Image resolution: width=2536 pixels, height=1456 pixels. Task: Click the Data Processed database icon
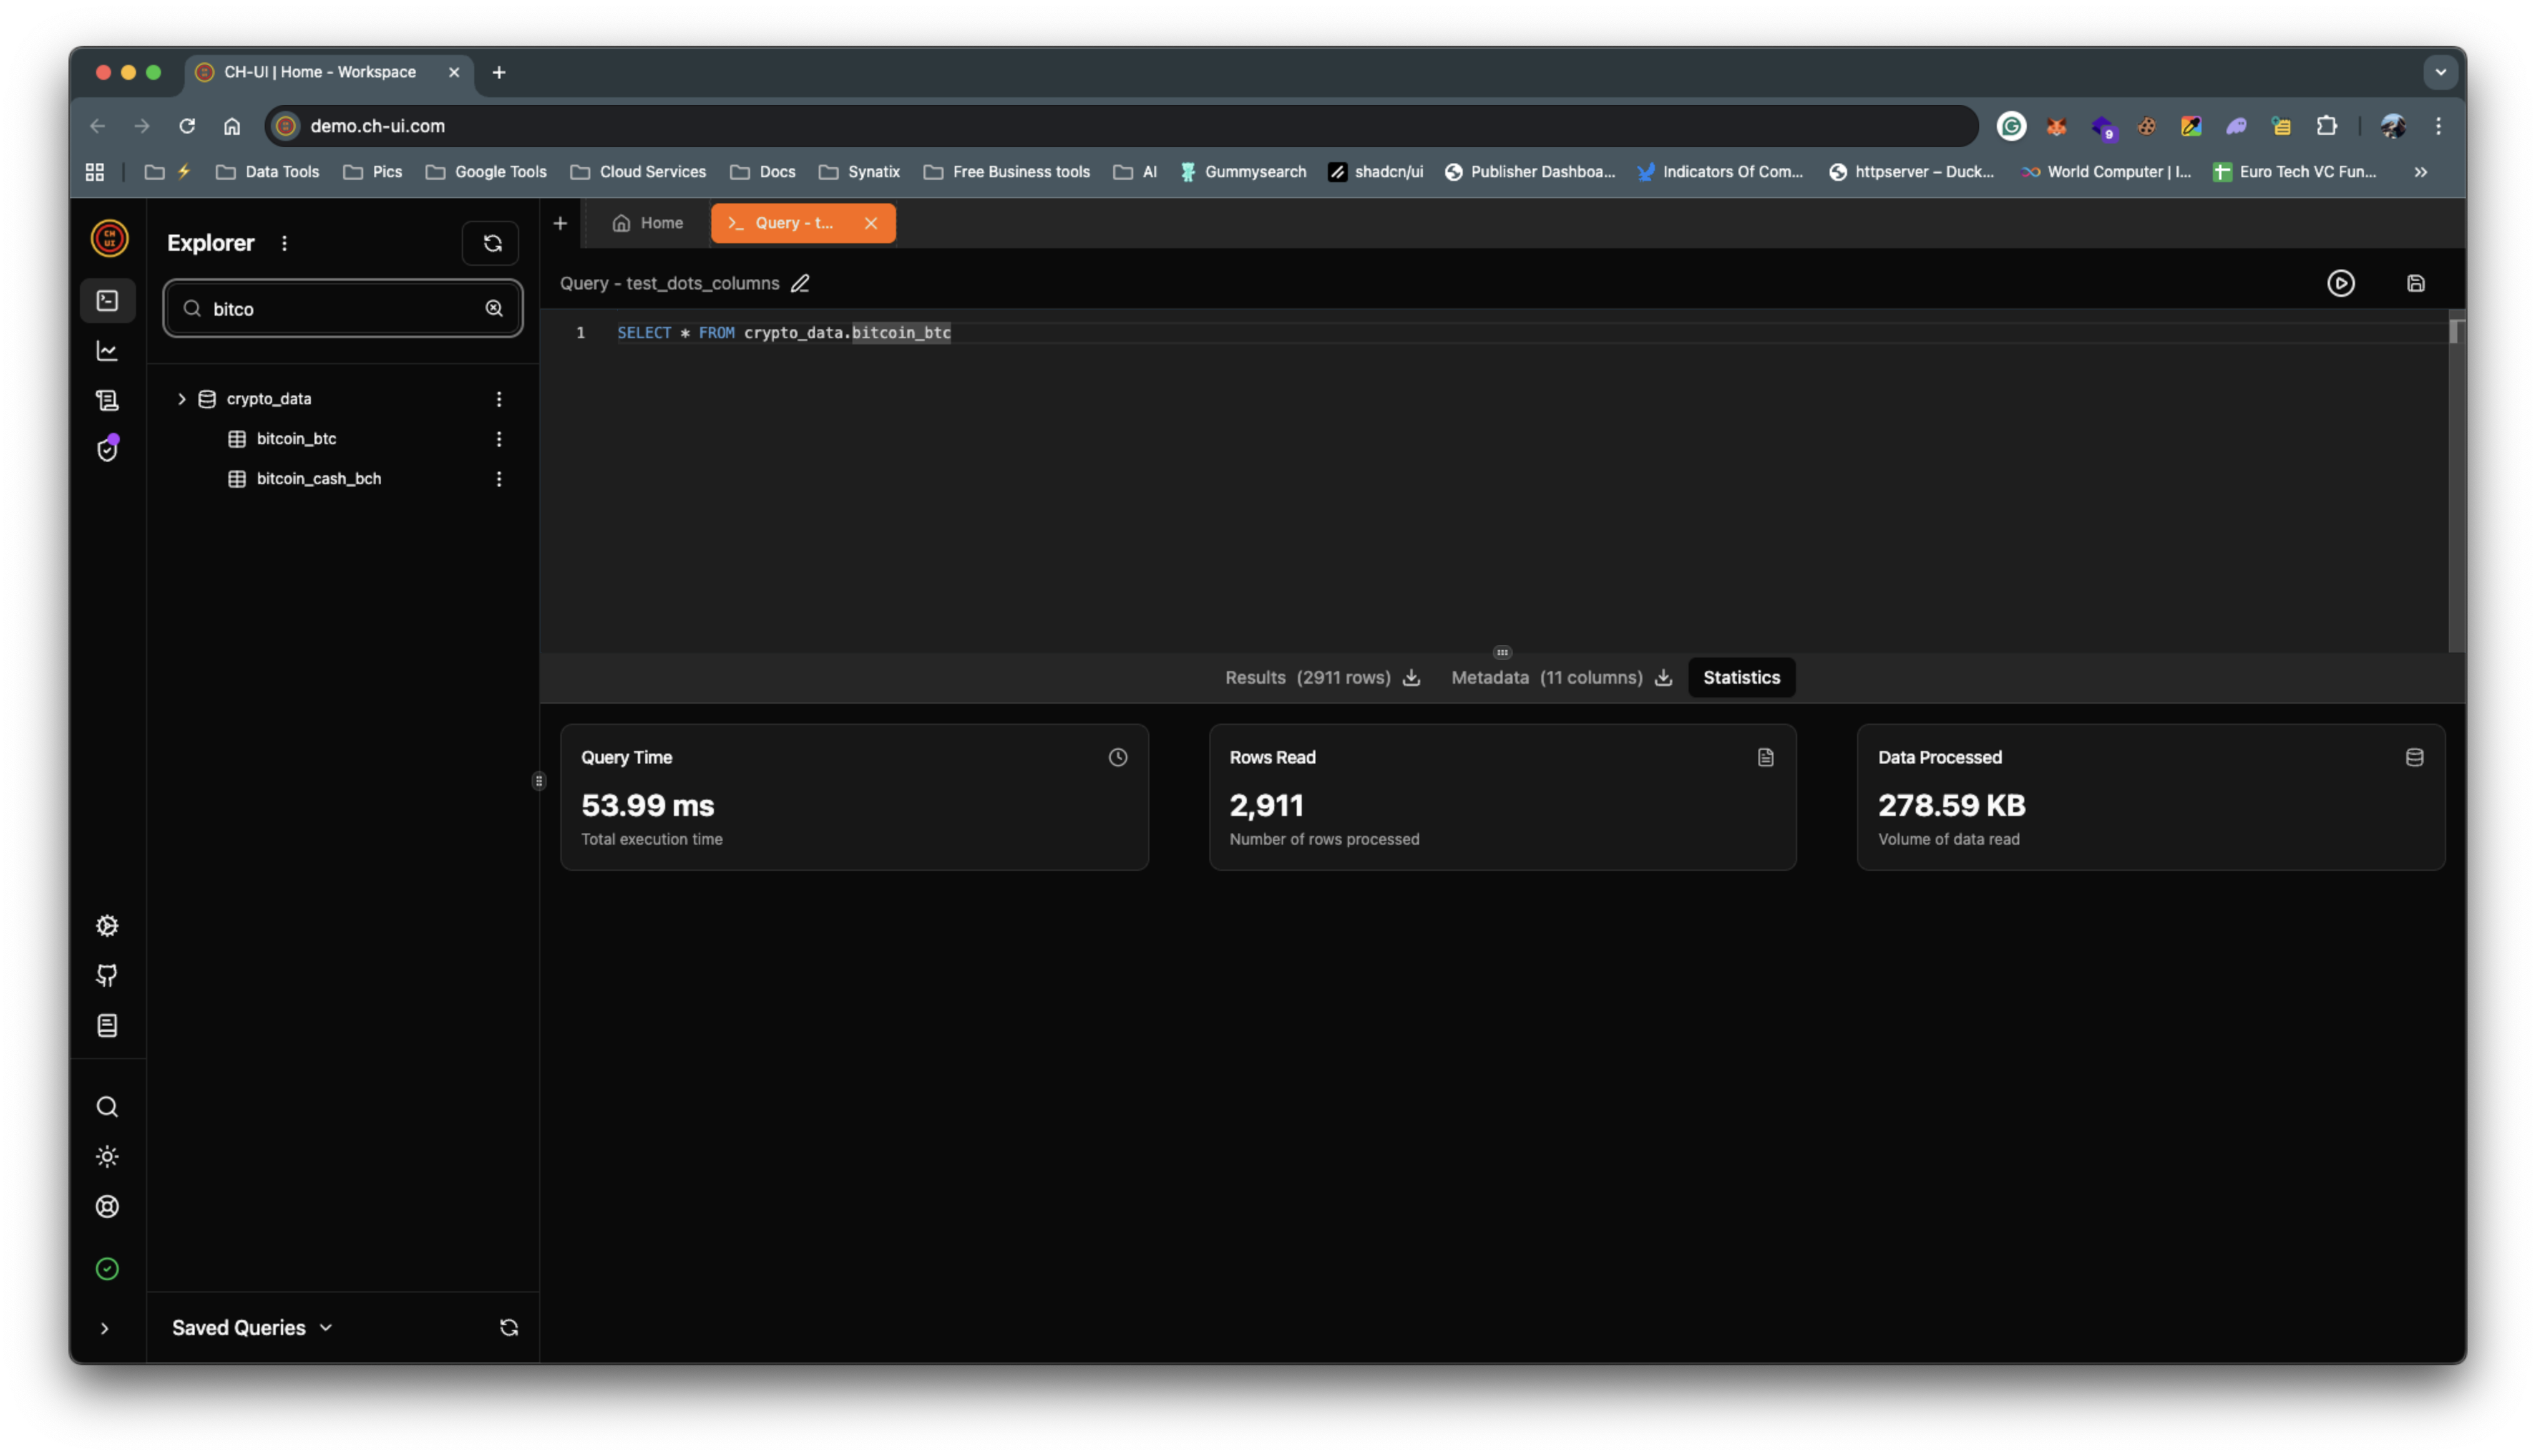(2414, 757)
